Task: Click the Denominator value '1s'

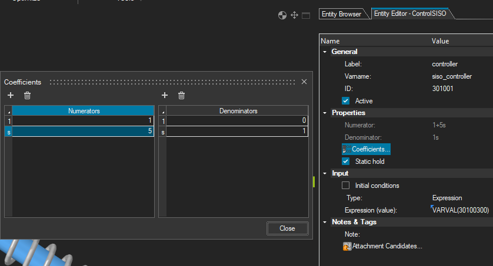Action: pyautogui.click(x=435, y=137)
